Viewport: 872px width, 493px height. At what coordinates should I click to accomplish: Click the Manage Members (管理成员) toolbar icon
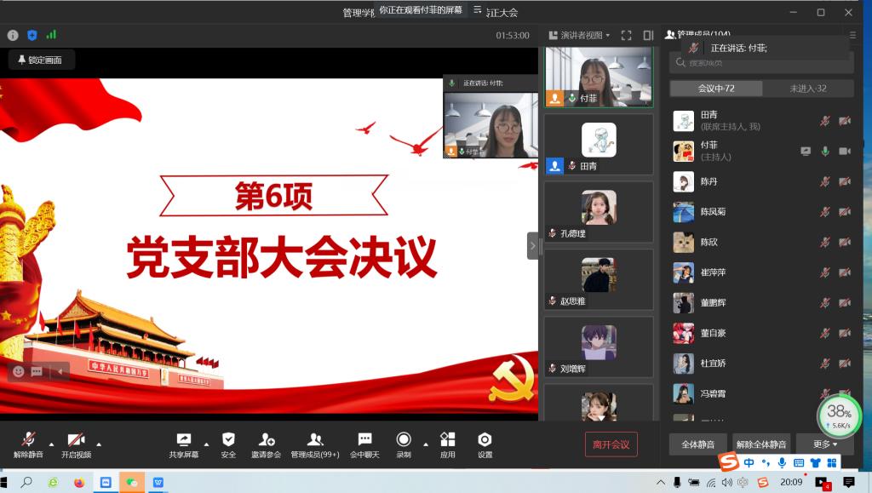(x=314, y=444)
